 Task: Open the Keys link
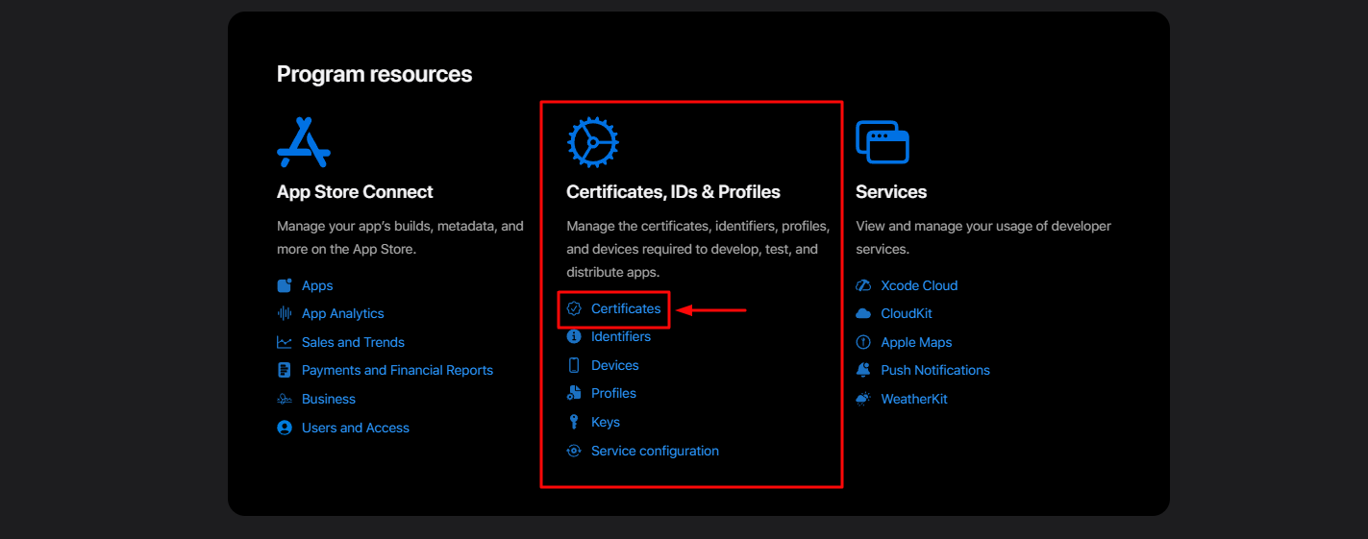pos(606,422)
